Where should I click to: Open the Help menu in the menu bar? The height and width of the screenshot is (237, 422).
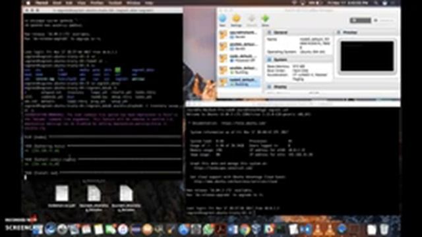(x=149, y=3)
